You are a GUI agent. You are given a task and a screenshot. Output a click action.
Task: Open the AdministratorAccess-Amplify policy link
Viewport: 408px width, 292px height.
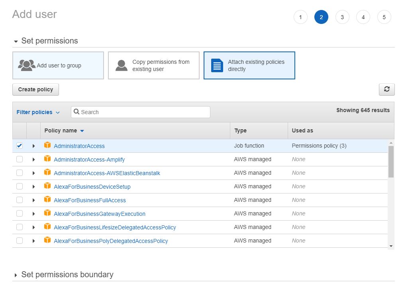[89, 160]
